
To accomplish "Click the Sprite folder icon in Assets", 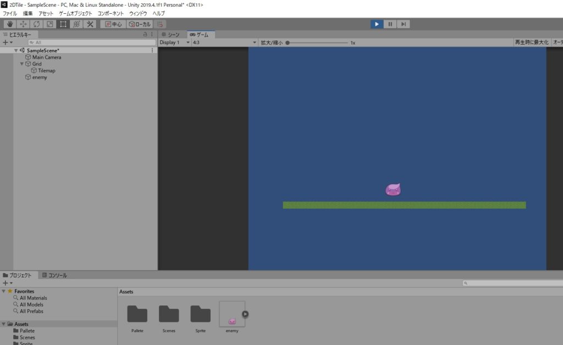I will [200, 314].
